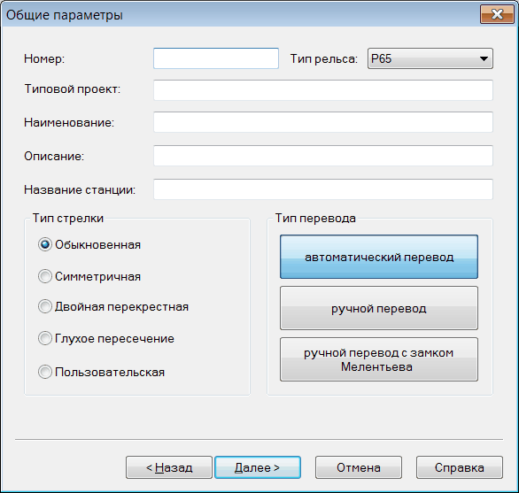Proceed with the Далее button
This screenshot has height=493, width=519.
pyautogui.click(x=258, y=467)
